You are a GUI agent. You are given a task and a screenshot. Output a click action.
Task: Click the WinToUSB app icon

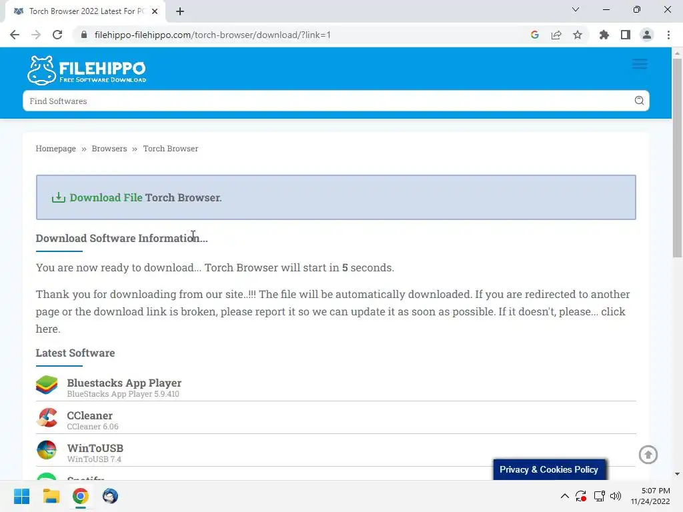[x=47, y=450]
